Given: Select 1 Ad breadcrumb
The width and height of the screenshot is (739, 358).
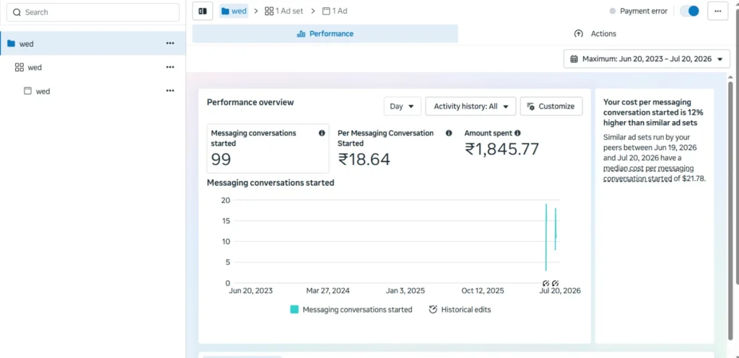Looking at the screenshot, I should (335, 11).
